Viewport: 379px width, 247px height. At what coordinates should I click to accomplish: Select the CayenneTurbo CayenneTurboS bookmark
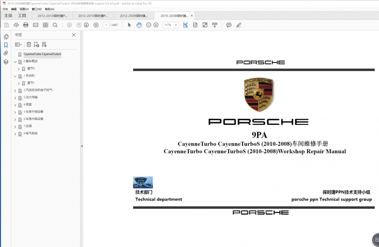(42, 54)
